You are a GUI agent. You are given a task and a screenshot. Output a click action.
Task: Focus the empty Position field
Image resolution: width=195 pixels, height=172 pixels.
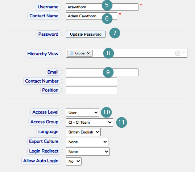(x=91, y=91)
